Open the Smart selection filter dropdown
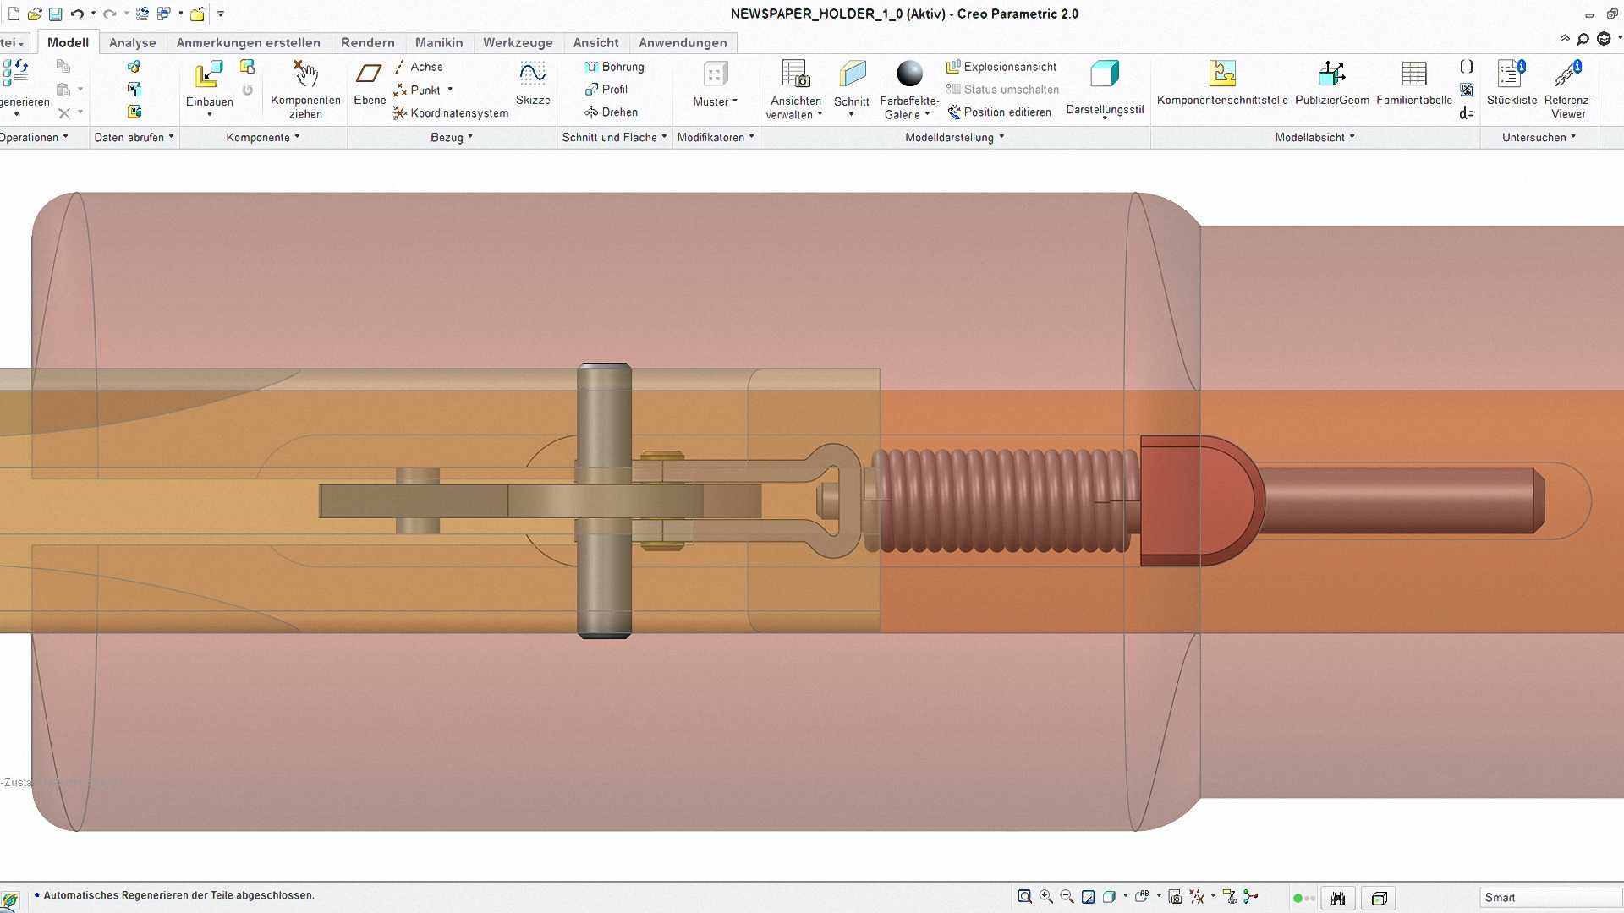1624x913 pixels. pos(1550,898)
